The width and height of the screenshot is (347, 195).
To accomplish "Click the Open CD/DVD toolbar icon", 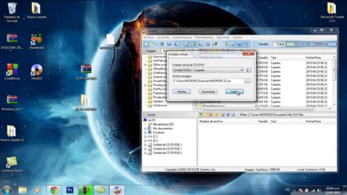I will click(162, 44).
